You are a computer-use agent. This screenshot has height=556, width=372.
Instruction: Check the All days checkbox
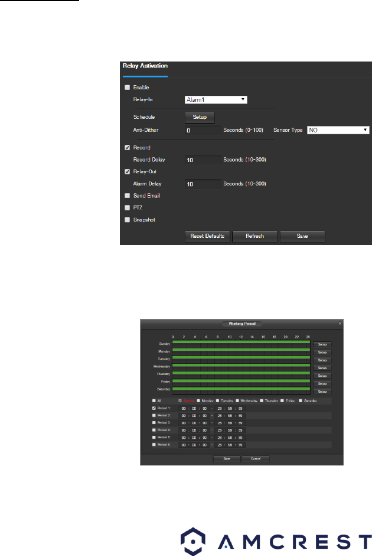154,401
